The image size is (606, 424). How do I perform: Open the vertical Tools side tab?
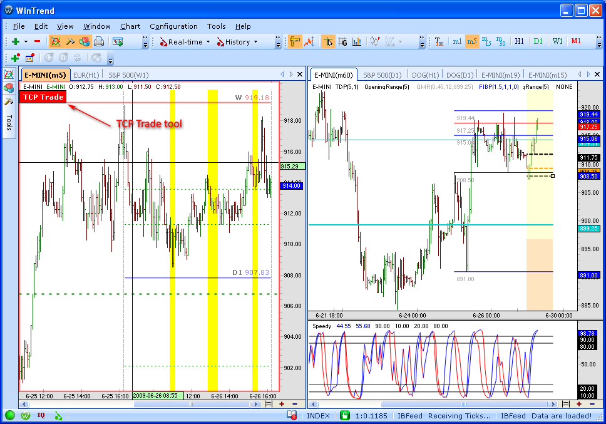tap(9, 123)
